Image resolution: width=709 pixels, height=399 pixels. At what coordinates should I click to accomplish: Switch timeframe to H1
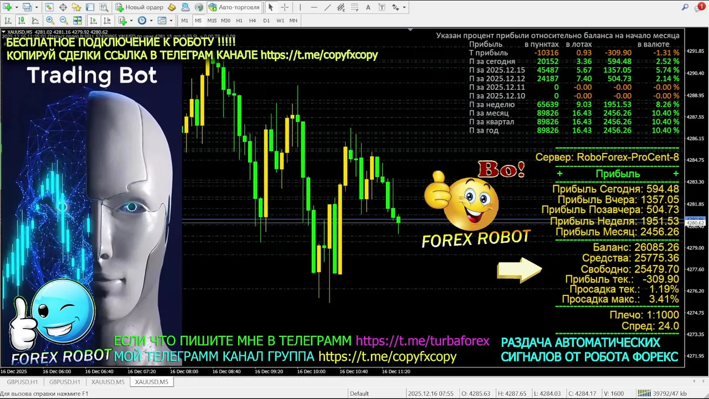[x=239, y=21]
